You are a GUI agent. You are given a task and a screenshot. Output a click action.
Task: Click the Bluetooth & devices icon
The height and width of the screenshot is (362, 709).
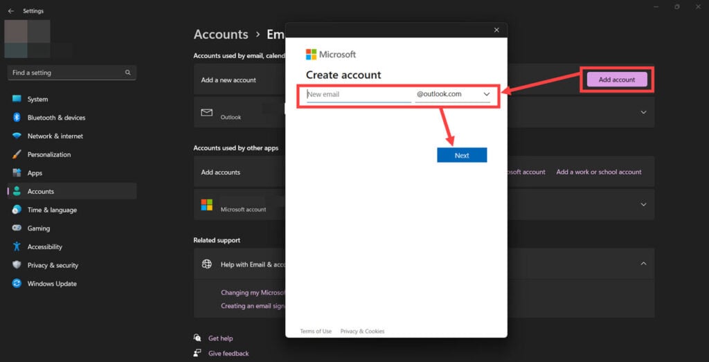coord(17,118)
